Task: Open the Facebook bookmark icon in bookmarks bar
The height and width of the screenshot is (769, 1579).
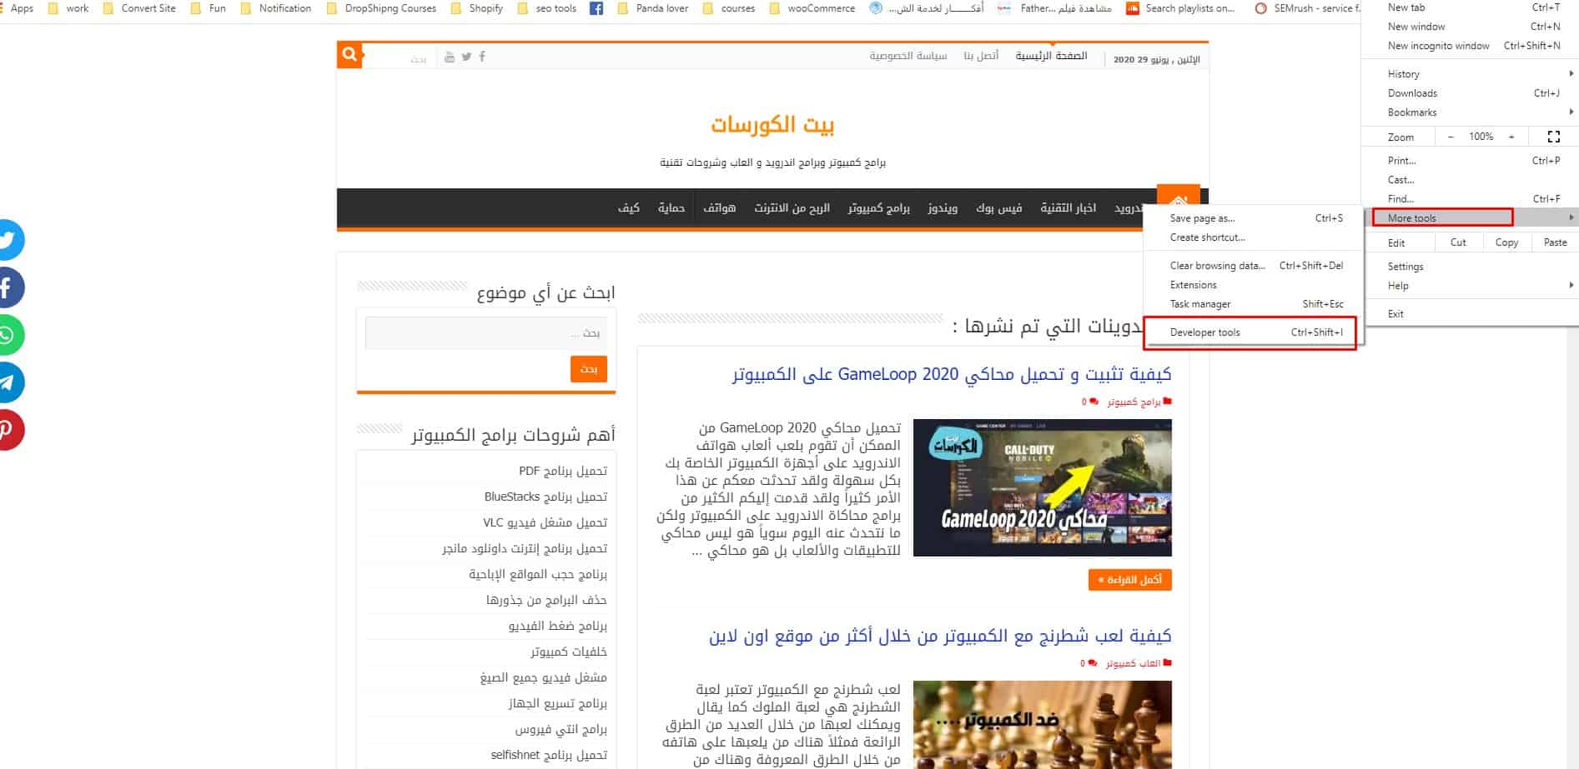Action: pos(596,8)
